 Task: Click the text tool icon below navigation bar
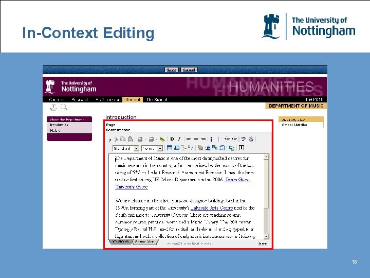53,108
